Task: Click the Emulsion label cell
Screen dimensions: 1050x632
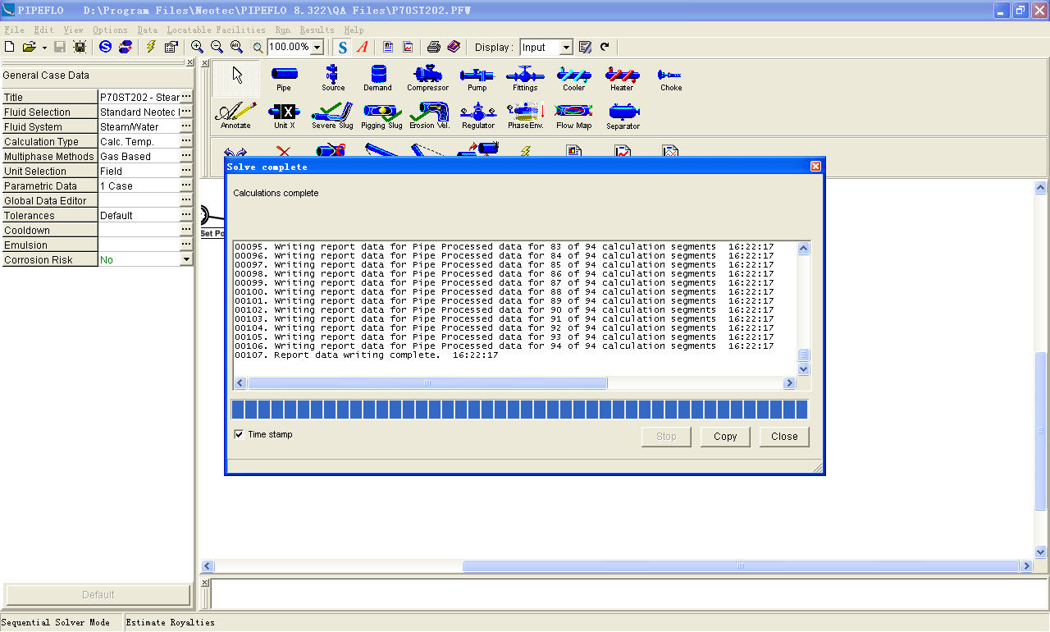Action: point(49,245)
